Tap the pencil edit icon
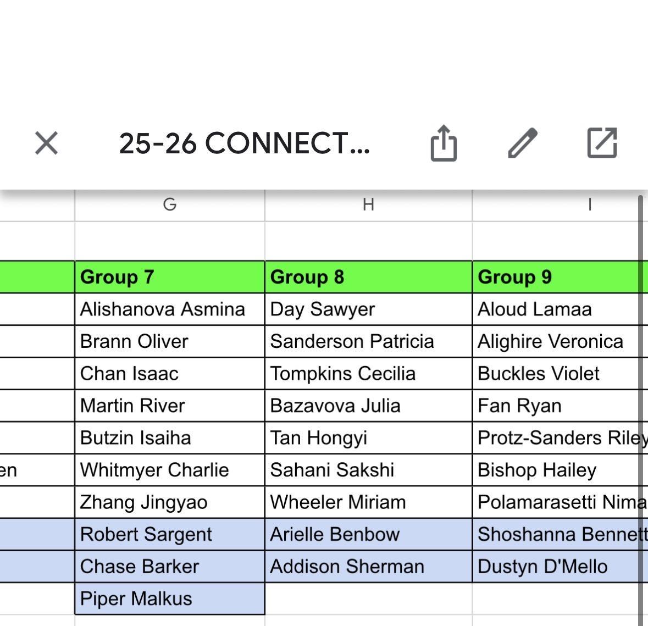 click(522, 143)
